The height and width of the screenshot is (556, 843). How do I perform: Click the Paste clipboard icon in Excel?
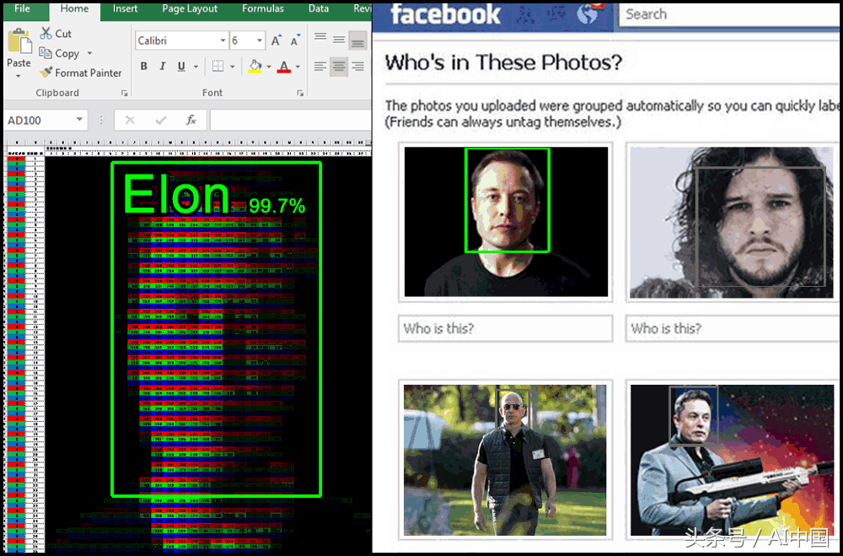pos(19,41)
